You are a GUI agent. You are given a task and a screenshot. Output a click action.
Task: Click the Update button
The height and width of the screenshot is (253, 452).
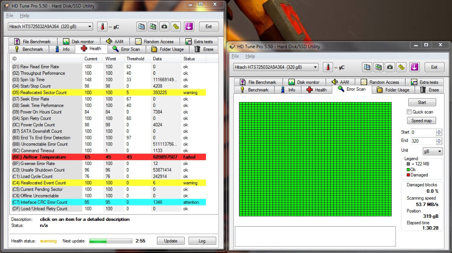pyautogui.click(x=171, y=241)
